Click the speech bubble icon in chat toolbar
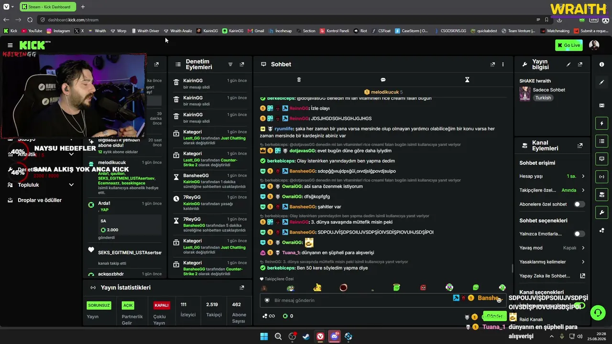The width and height of the screenshot is (612, 344). (383, 80)
